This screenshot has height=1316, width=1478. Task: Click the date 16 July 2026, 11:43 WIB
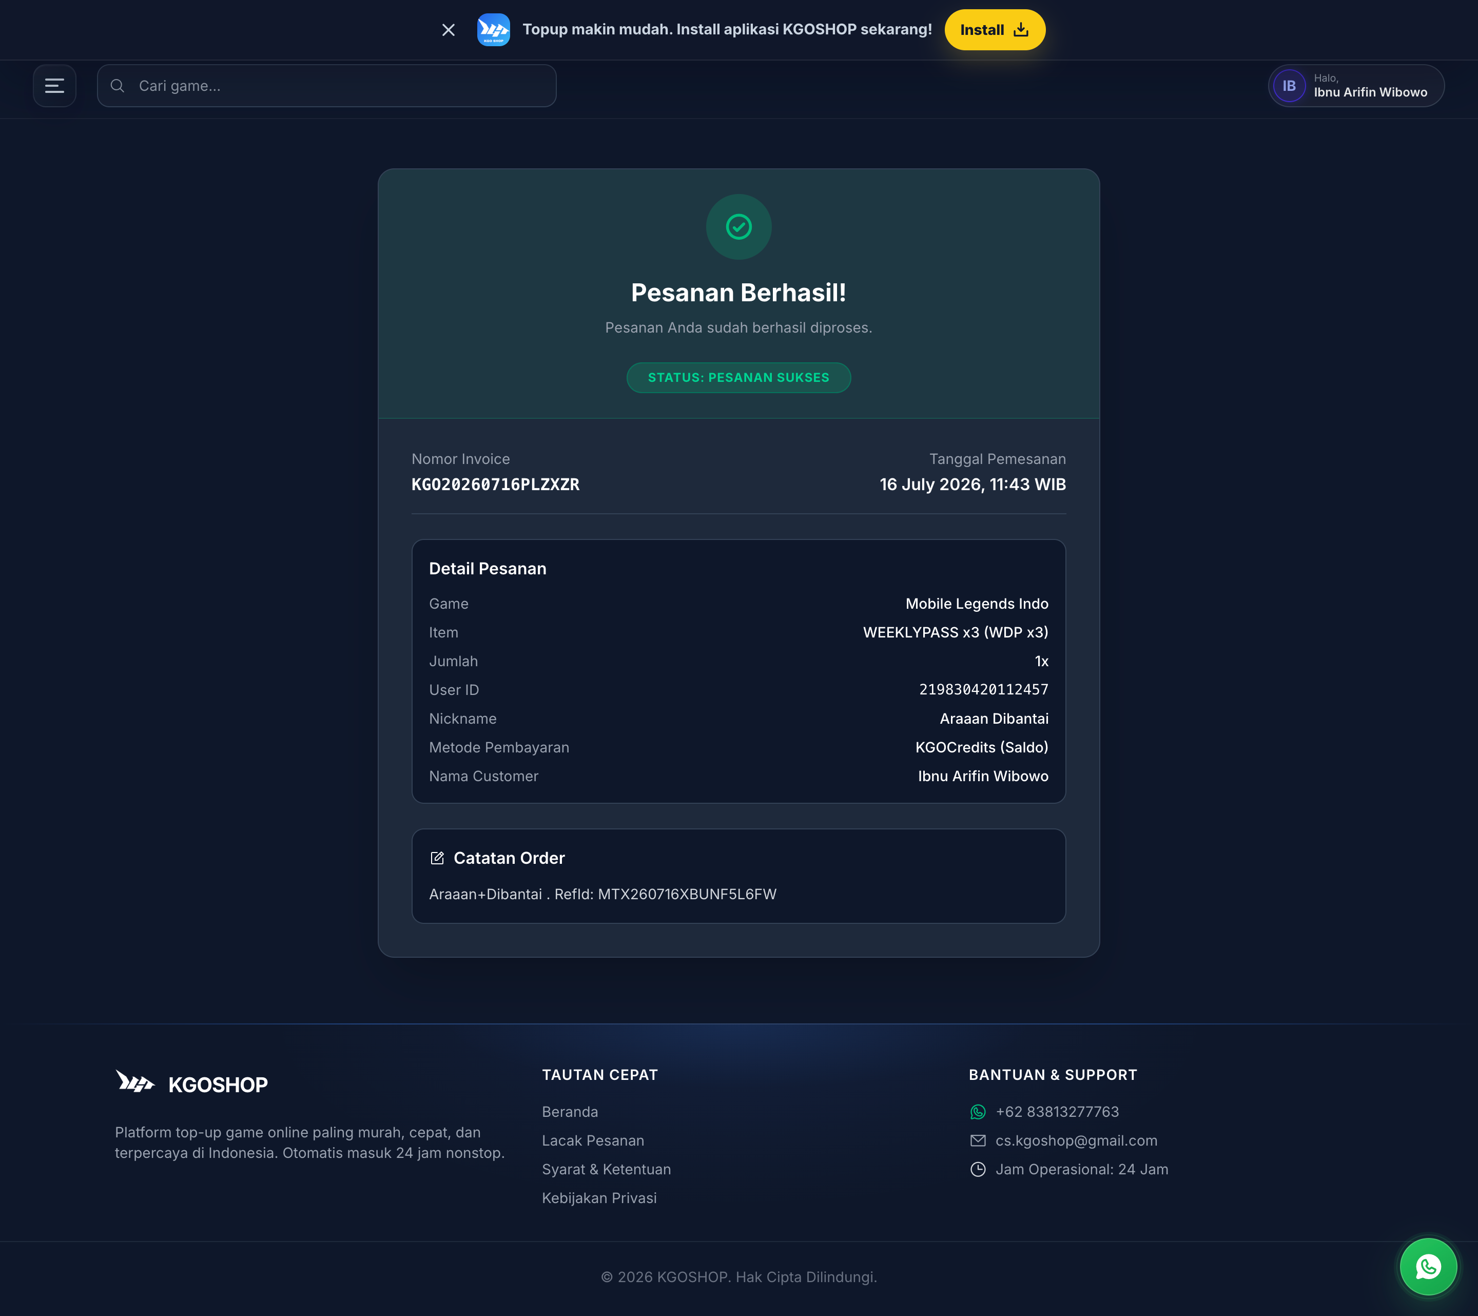pyautogui.click(x=973, y=485)
